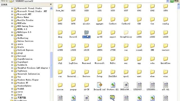This screenshot has height=101, width=180.
Task: Select Online Services in folder tree
Action: point(25,41)
